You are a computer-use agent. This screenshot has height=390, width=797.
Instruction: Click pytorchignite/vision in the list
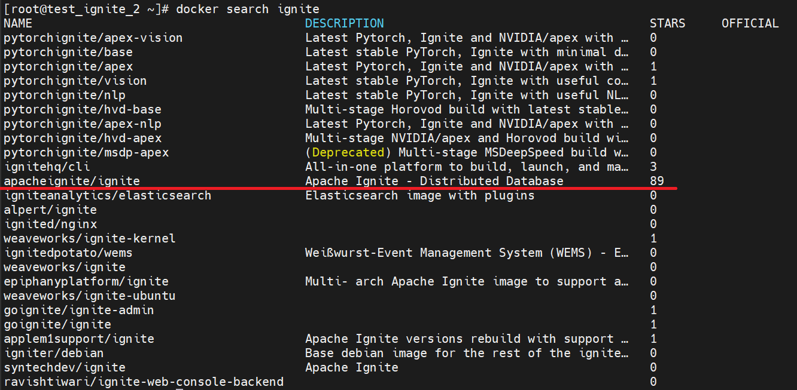pyautogui.click(x=75, y=81)
